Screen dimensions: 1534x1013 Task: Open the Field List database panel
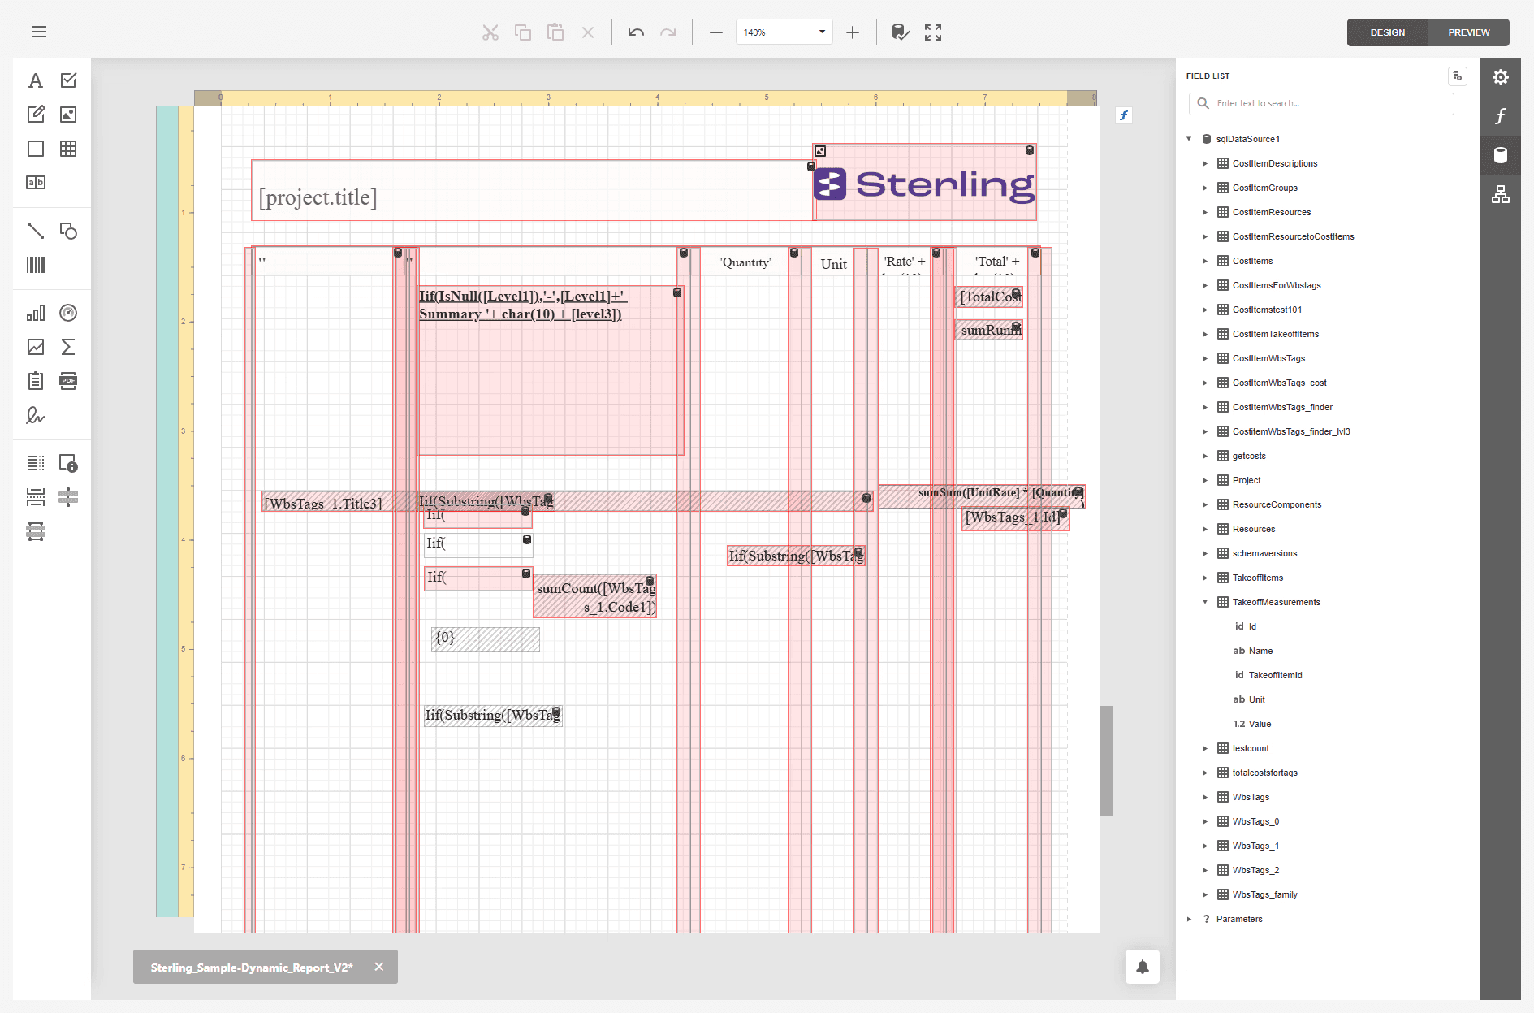coord(1501,155)
